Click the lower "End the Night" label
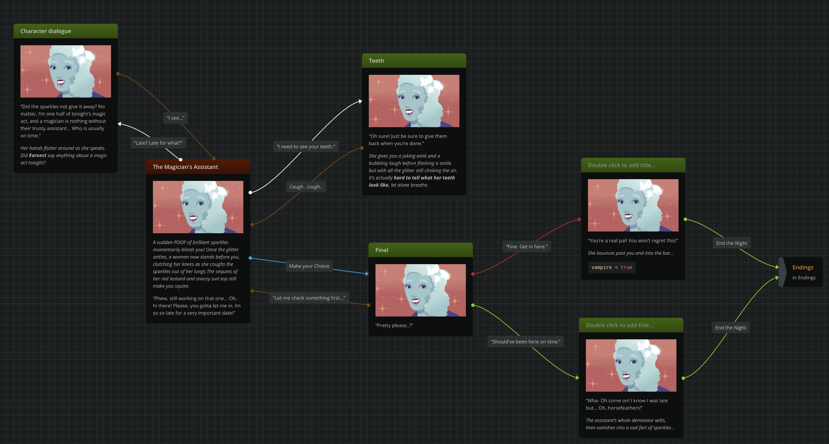The height and width of the screenshot is (444, 829). (731, 328)
